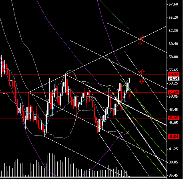
Task: Click the 58.00 price axis value
Action: (173, 57)
